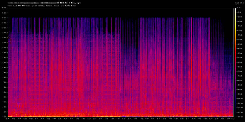245x122 pixels.
Task: Select the "0 kHz" frequency axis label
Action: click(x=4, y=117)
